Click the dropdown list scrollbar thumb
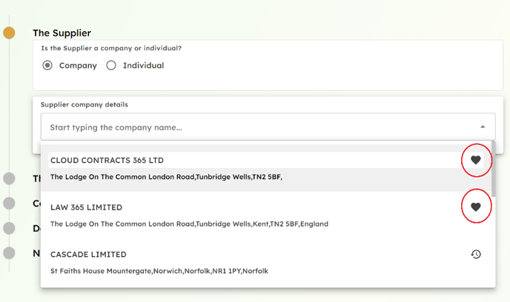Viewport: 510px width, 302px height. tap(494, 169)
